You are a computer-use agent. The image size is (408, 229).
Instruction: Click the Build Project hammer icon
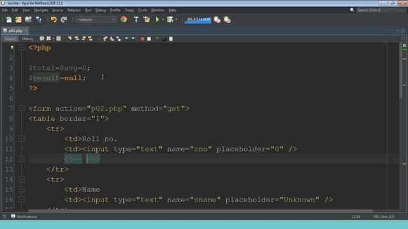pos(136,20)
